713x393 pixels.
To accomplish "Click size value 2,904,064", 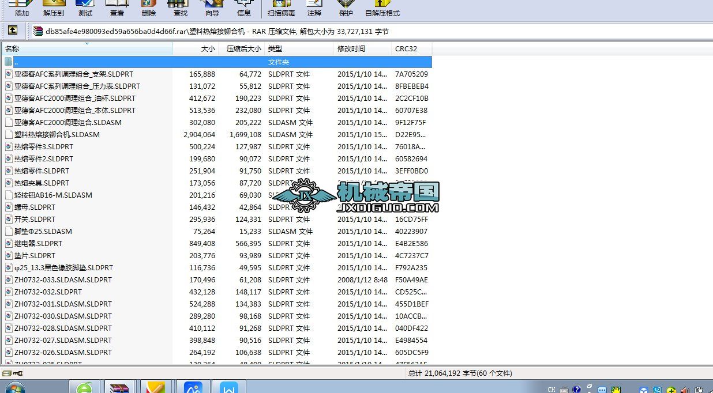I will coord(199,134).
